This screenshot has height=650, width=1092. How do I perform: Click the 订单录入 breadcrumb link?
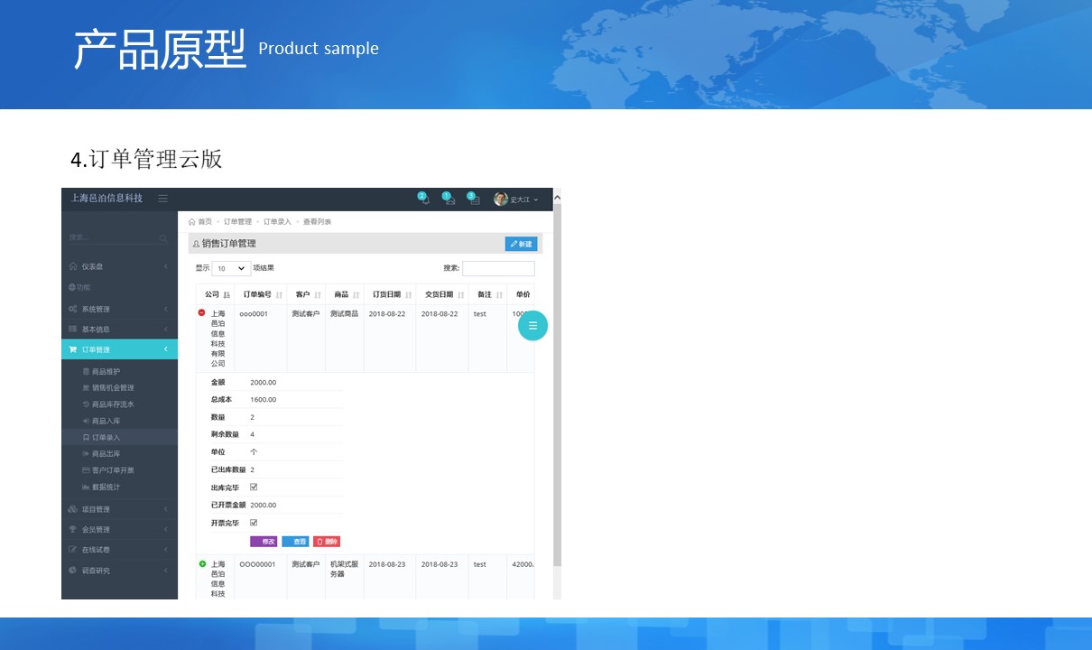point(277,221)
